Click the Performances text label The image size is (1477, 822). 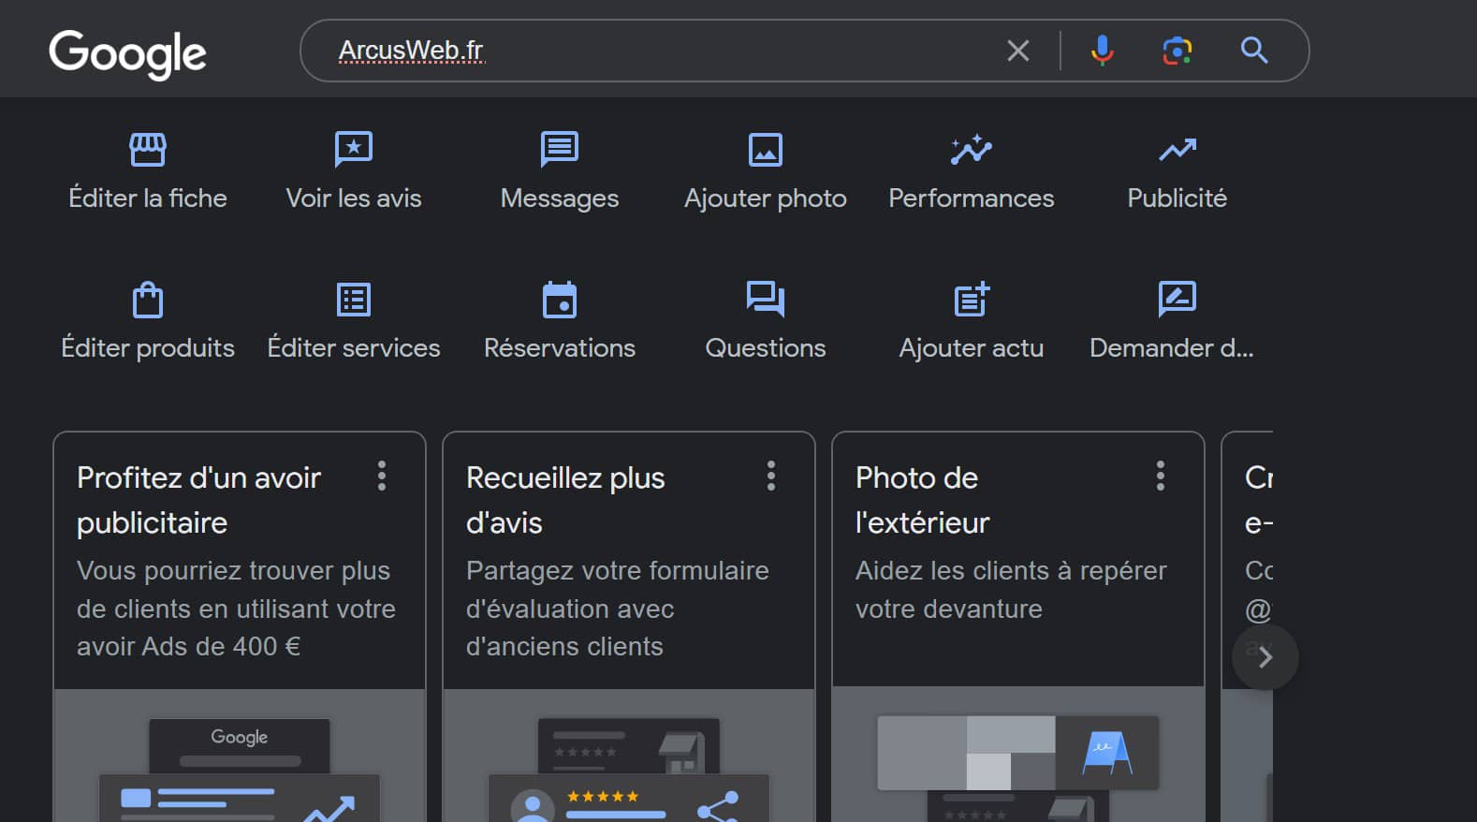click(x=972, y=198)
